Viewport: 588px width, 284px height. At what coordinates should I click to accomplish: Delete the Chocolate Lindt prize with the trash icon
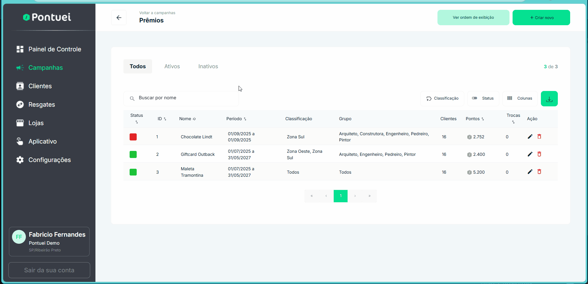coord(539,136)
